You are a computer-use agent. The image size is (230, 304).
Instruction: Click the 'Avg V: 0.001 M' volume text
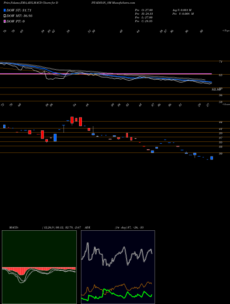pos(182,10)
